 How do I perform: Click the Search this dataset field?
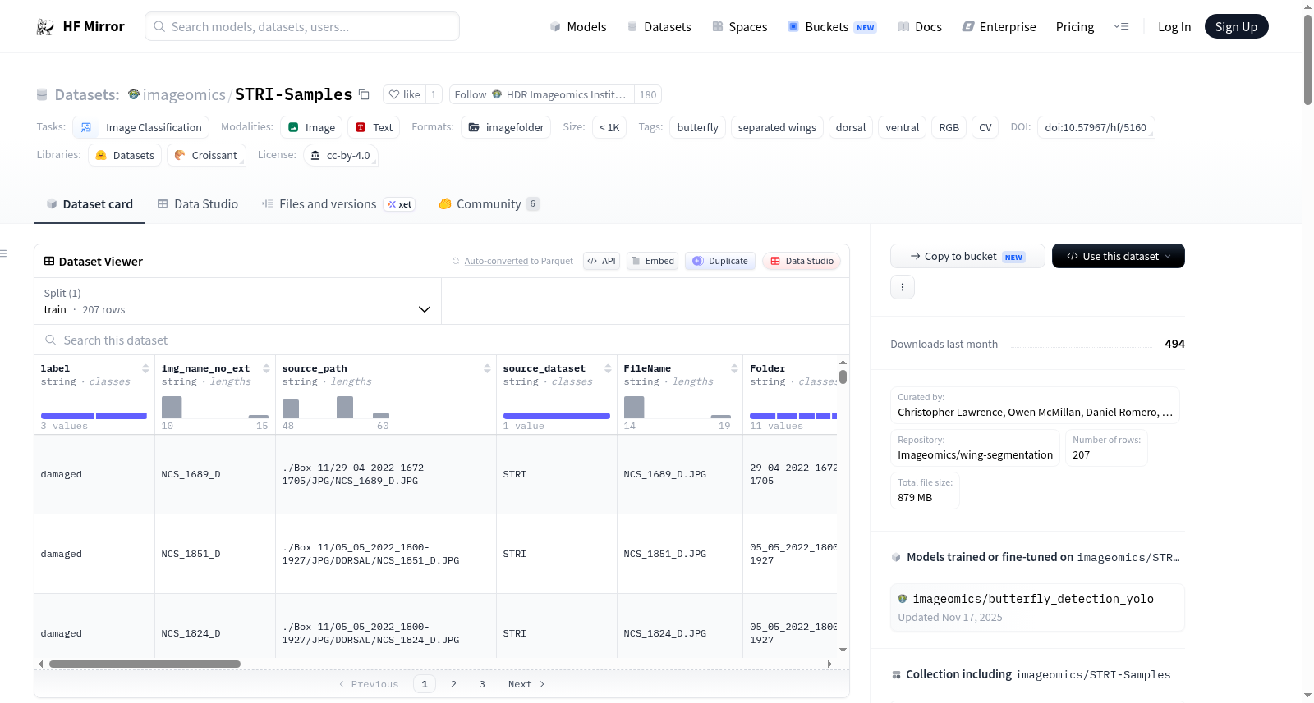coord(442,340)
